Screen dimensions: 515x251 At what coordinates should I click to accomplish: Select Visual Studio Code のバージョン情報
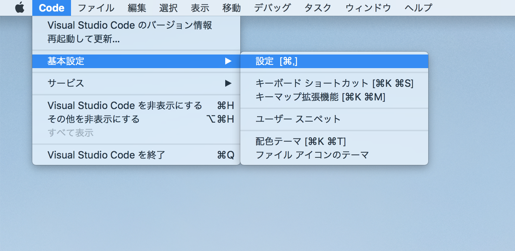coord(129,25)
